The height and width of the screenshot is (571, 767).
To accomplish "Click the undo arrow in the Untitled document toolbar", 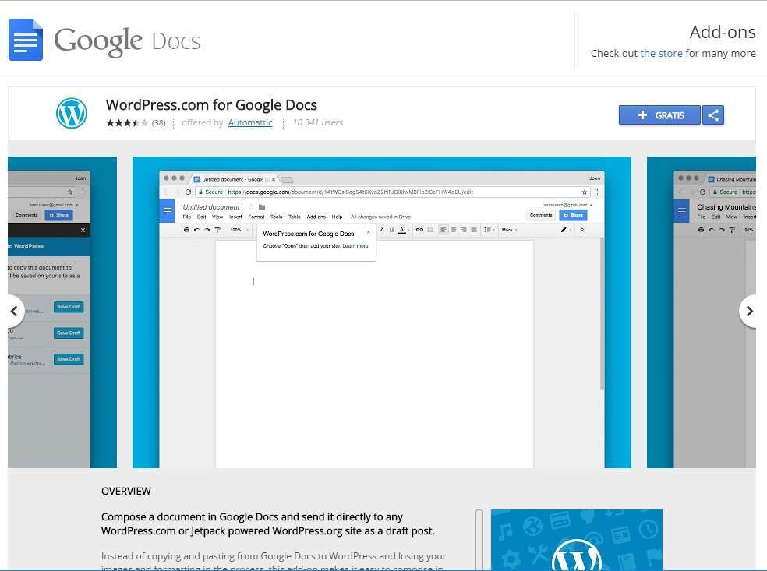I will coord(196,230).
